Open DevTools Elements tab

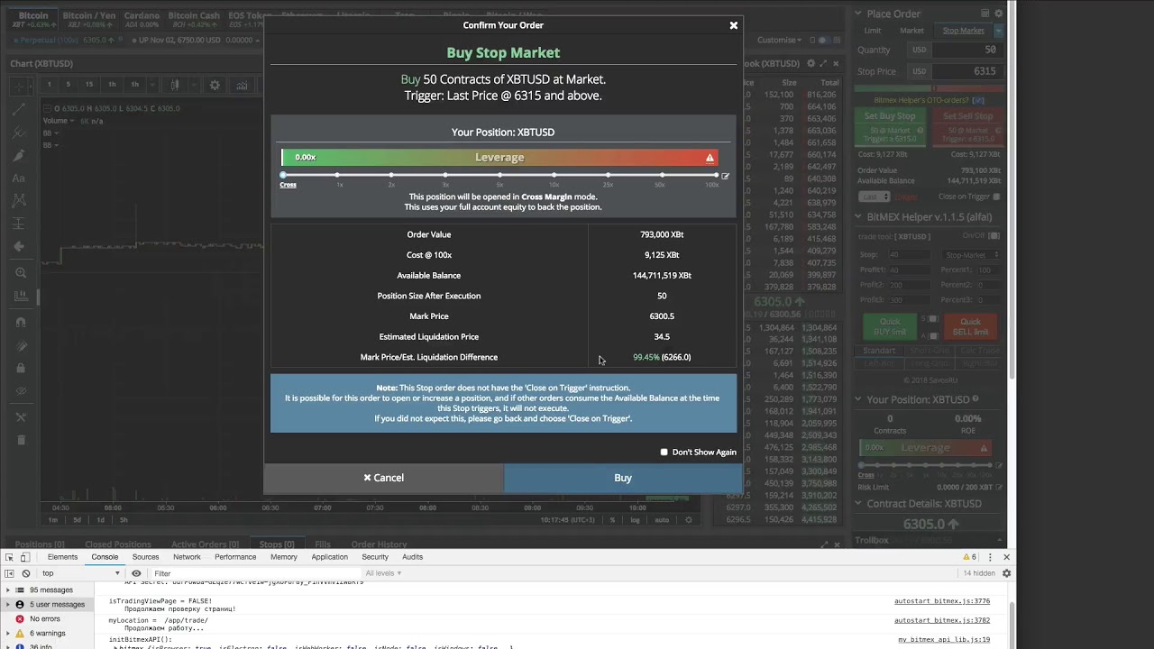click(x=62, y=557)
